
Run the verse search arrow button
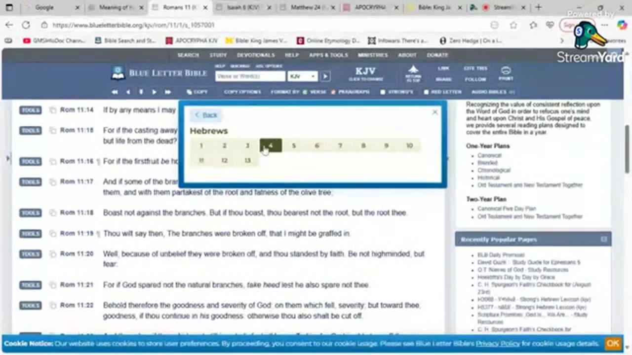325,76
